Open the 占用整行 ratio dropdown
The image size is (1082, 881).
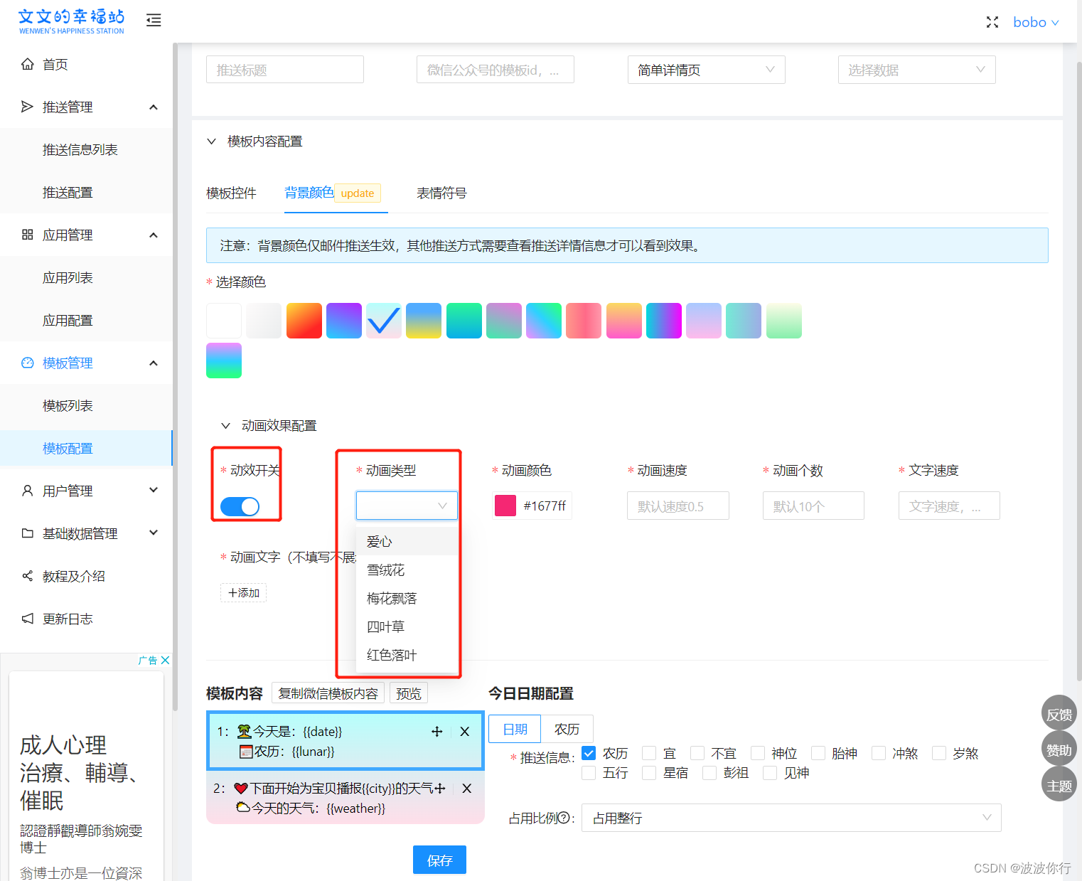(x=791, y=818)
